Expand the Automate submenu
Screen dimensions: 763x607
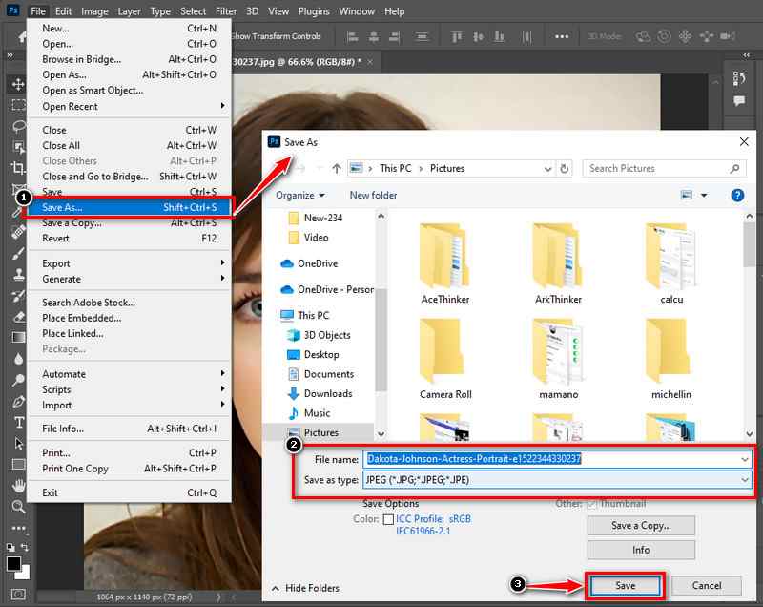(129, 374)
